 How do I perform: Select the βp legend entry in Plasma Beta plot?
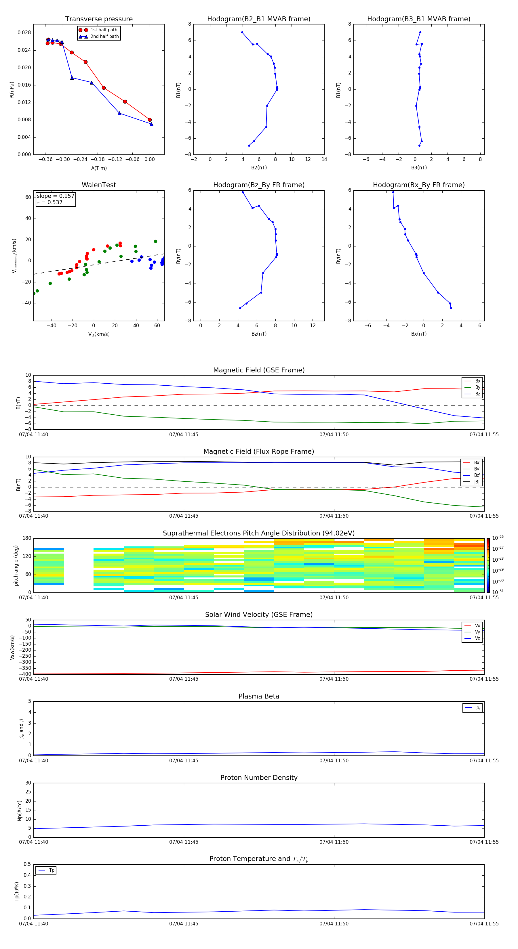point(473,708)
